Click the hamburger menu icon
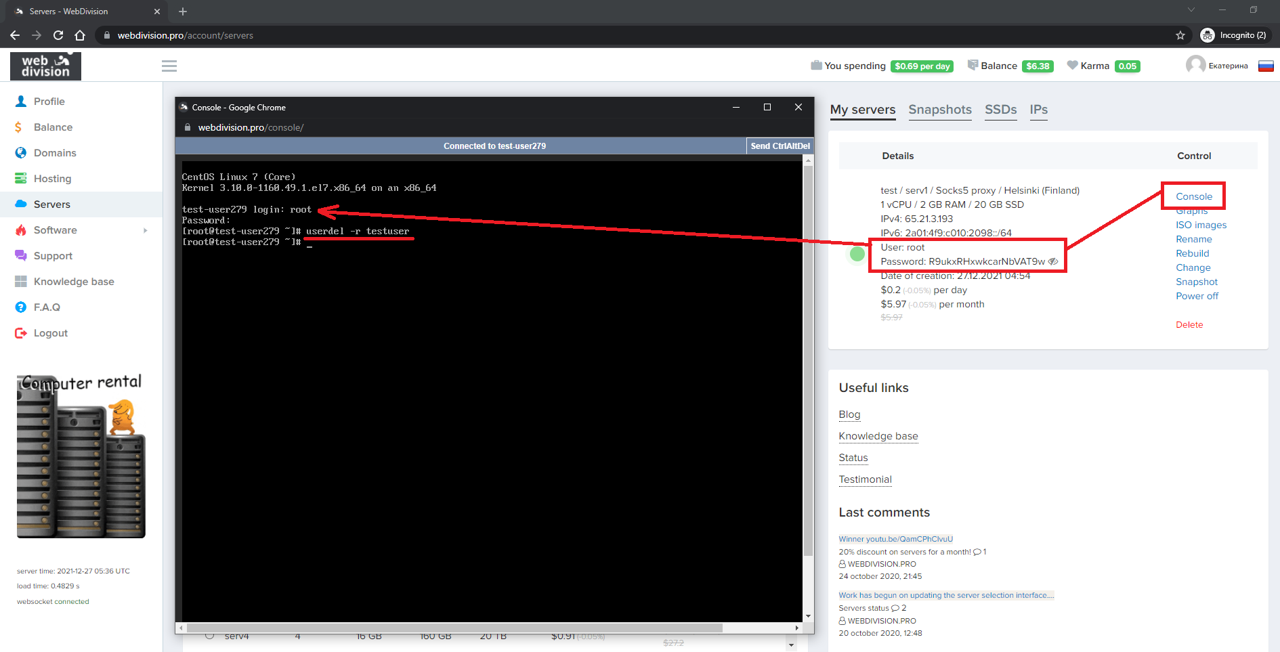This screenshot has height=652, width=1280. (169, 66)
